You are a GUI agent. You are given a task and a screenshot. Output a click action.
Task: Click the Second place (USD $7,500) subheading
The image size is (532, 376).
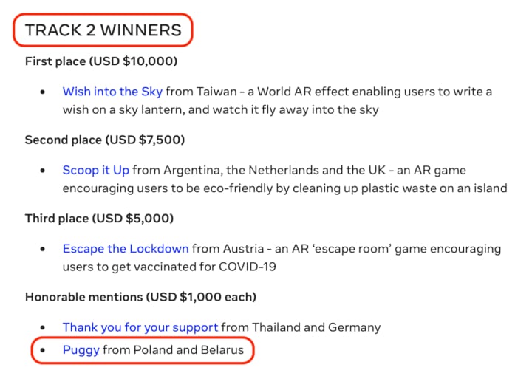(x=104, y=139)
